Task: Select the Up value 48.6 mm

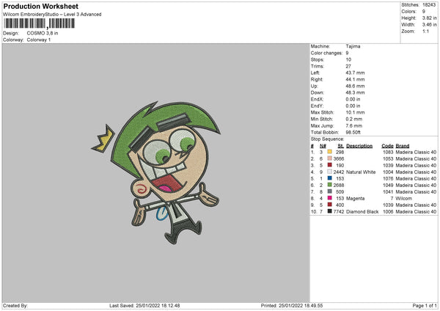Action: [355, 86]
